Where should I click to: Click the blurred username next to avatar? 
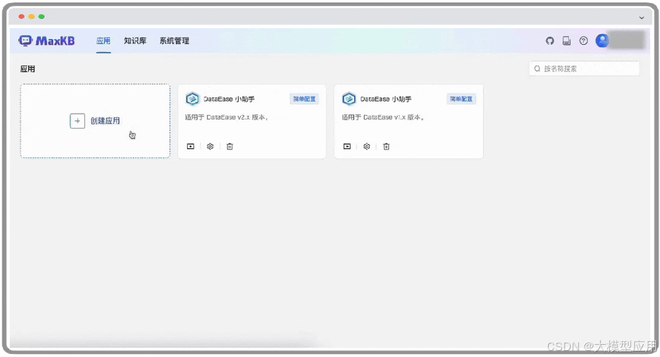pyautogui.click(x=628, y=40)
